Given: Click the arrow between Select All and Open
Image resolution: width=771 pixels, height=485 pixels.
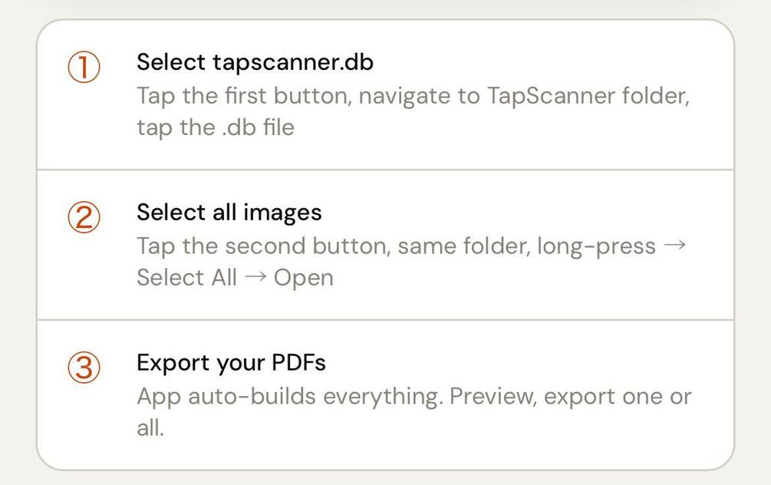Looking at the screenshot, I should 255,278.
